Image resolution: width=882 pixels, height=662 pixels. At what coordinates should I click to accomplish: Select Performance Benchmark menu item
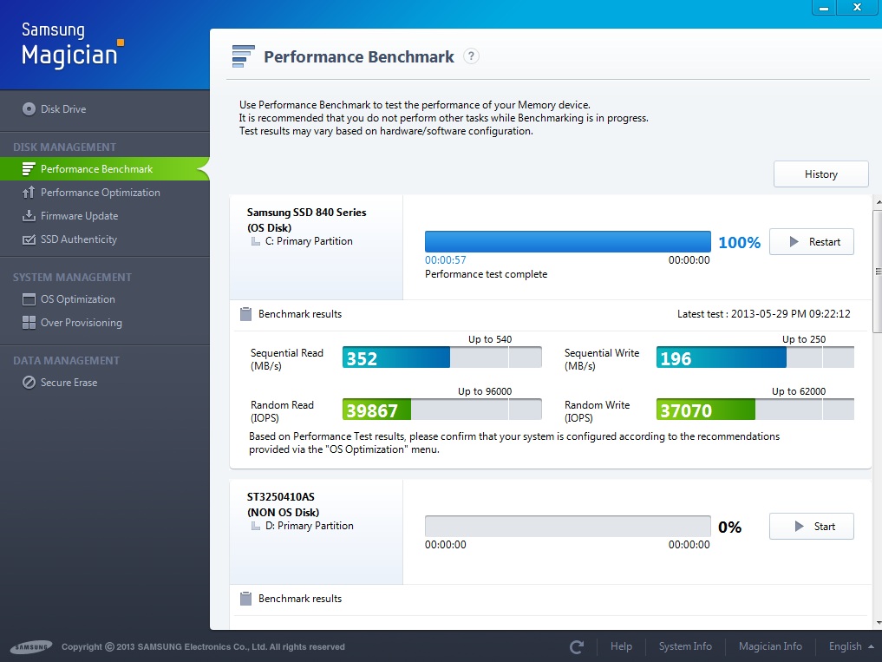click(x=105, y=169)
